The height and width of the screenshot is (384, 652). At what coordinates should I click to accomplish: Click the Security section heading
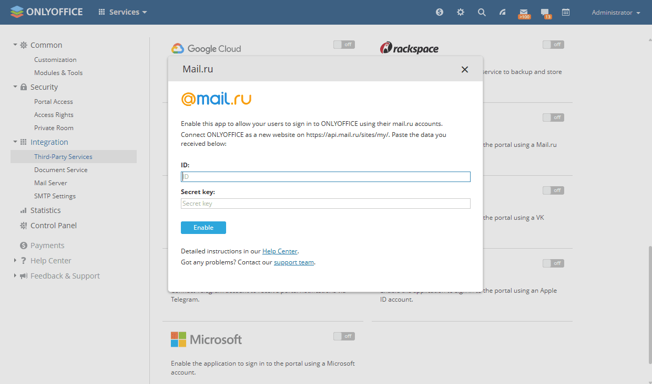[x=44, y=87]
